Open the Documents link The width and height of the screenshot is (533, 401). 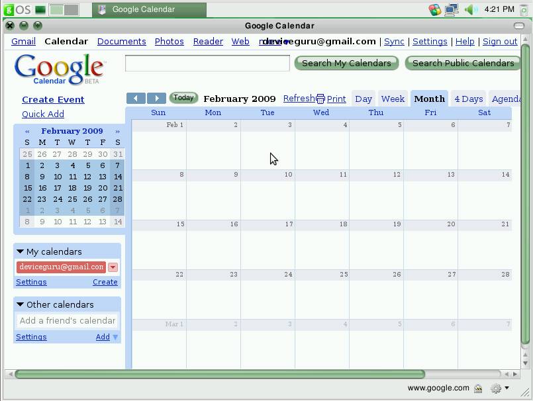(122, 42)
